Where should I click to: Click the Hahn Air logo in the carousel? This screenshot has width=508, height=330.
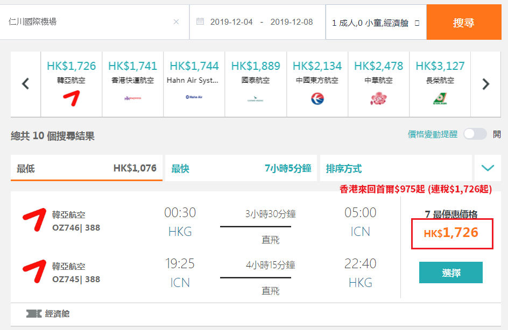[x=194, y=97]
